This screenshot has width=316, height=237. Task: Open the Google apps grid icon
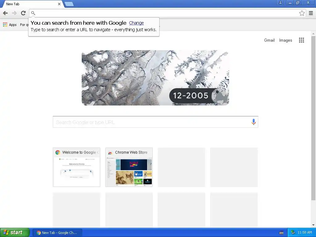point(301,40)
